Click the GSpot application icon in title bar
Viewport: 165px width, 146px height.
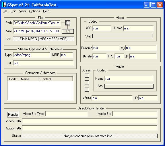pos(4,5)
